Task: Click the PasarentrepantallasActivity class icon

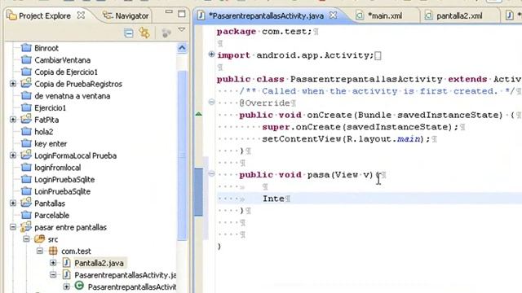Action: pyautogui.click(x=79, y=286)
